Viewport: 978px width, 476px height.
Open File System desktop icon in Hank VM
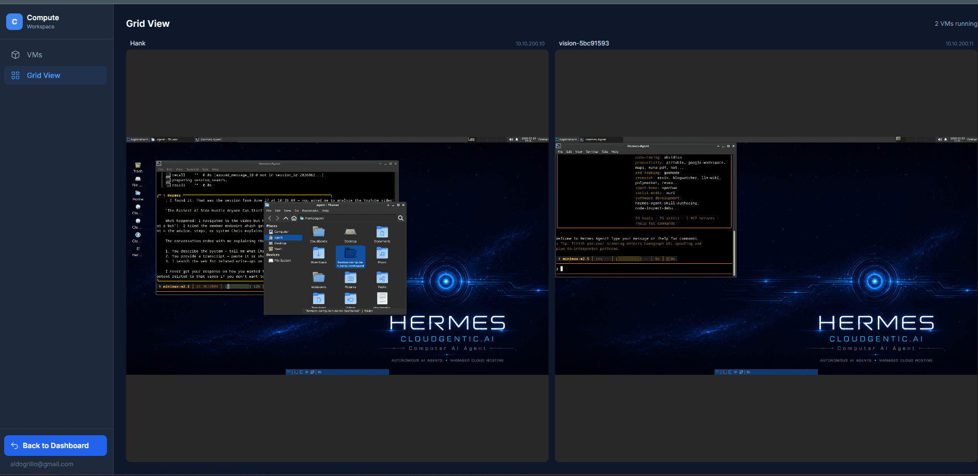pos(137,181)
